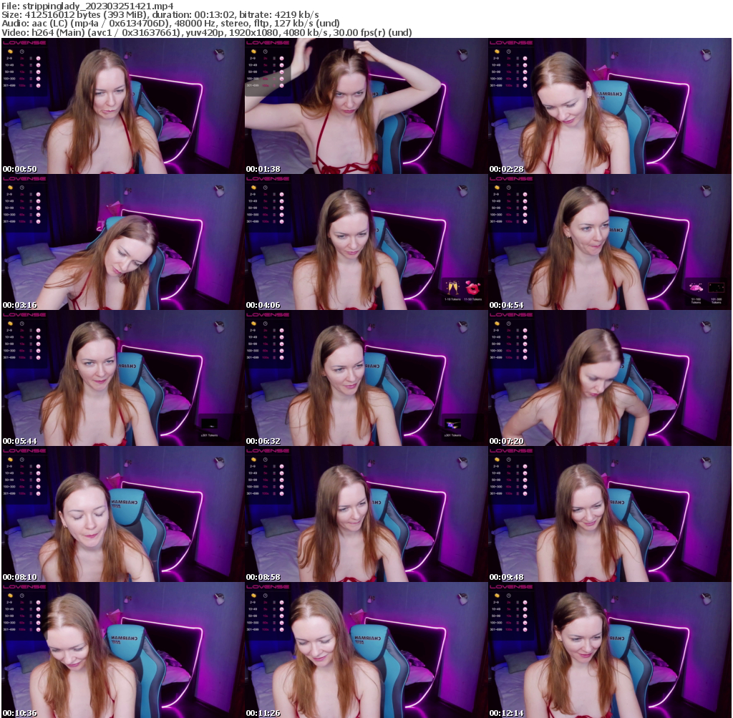Expand the Lovense tip menu header
This screenshot has height=718, width=733.
[x=25, y=44]
